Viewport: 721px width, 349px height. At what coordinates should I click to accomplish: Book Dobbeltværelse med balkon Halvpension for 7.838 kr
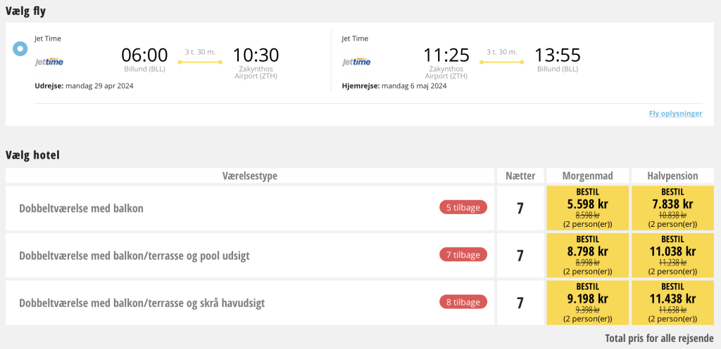[672, 208]
